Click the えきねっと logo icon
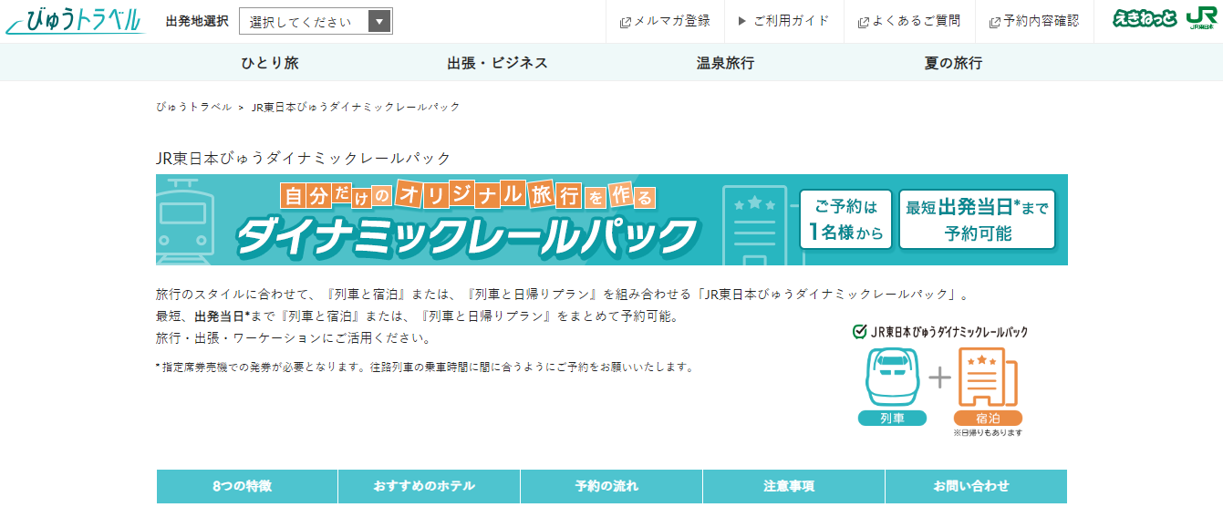This screenshot has width=1223, height=528. (1145, 19)
